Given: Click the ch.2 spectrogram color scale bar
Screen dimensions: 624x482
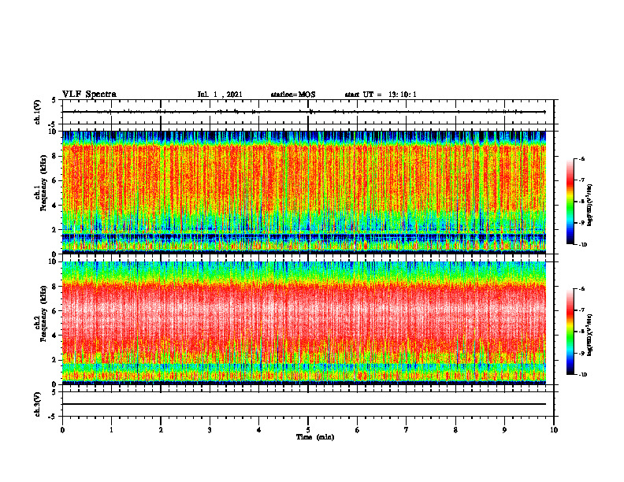Looking at the screenshot, I should [570, 332].
